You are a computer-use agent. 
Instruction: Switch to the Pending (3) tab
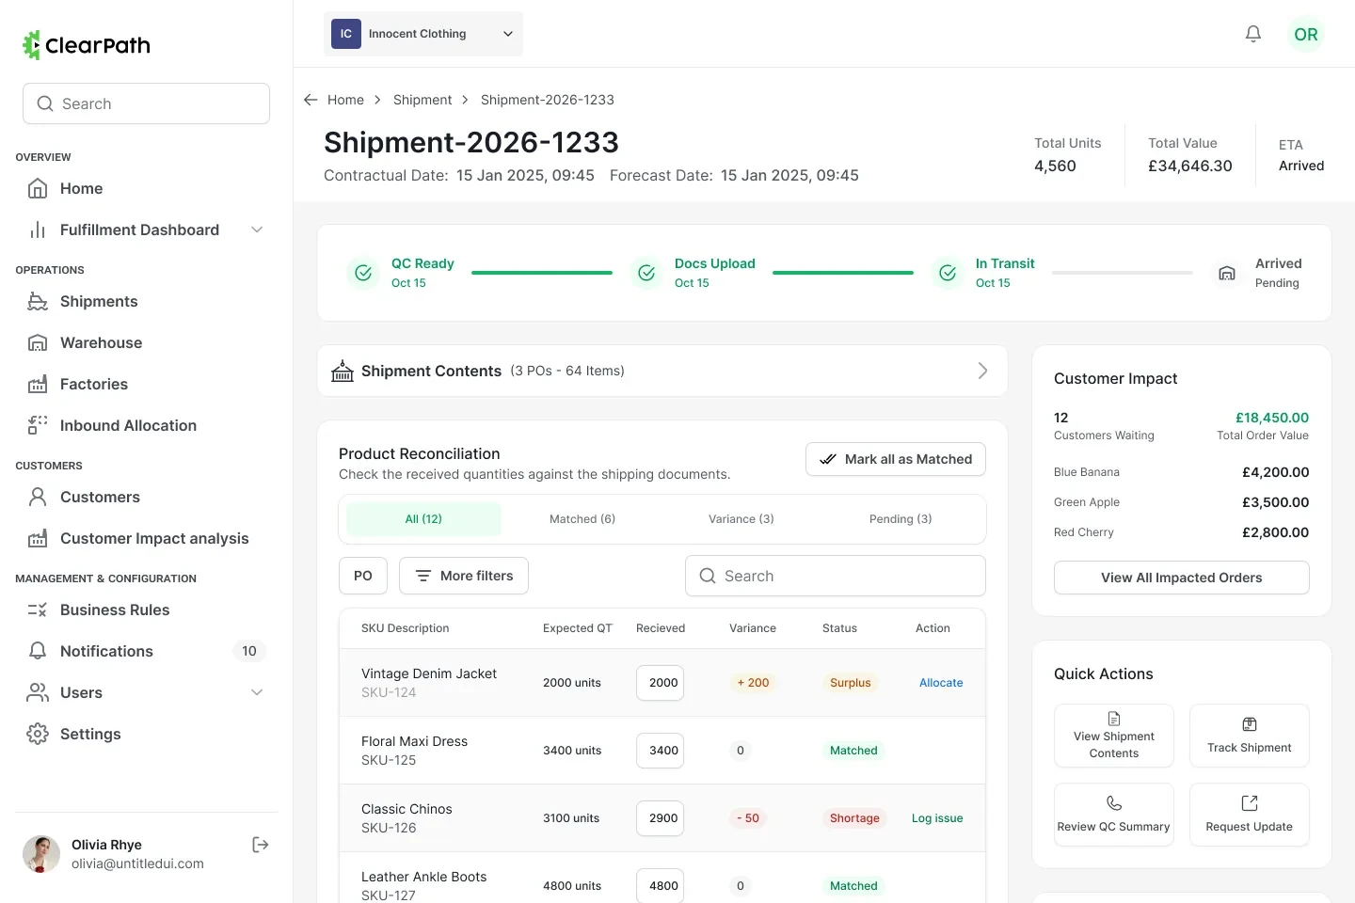901,519
